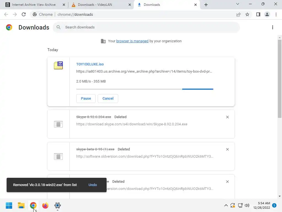Remove the third deleted download entry
The width and height of the screenshot is (282, 212).
227,182
